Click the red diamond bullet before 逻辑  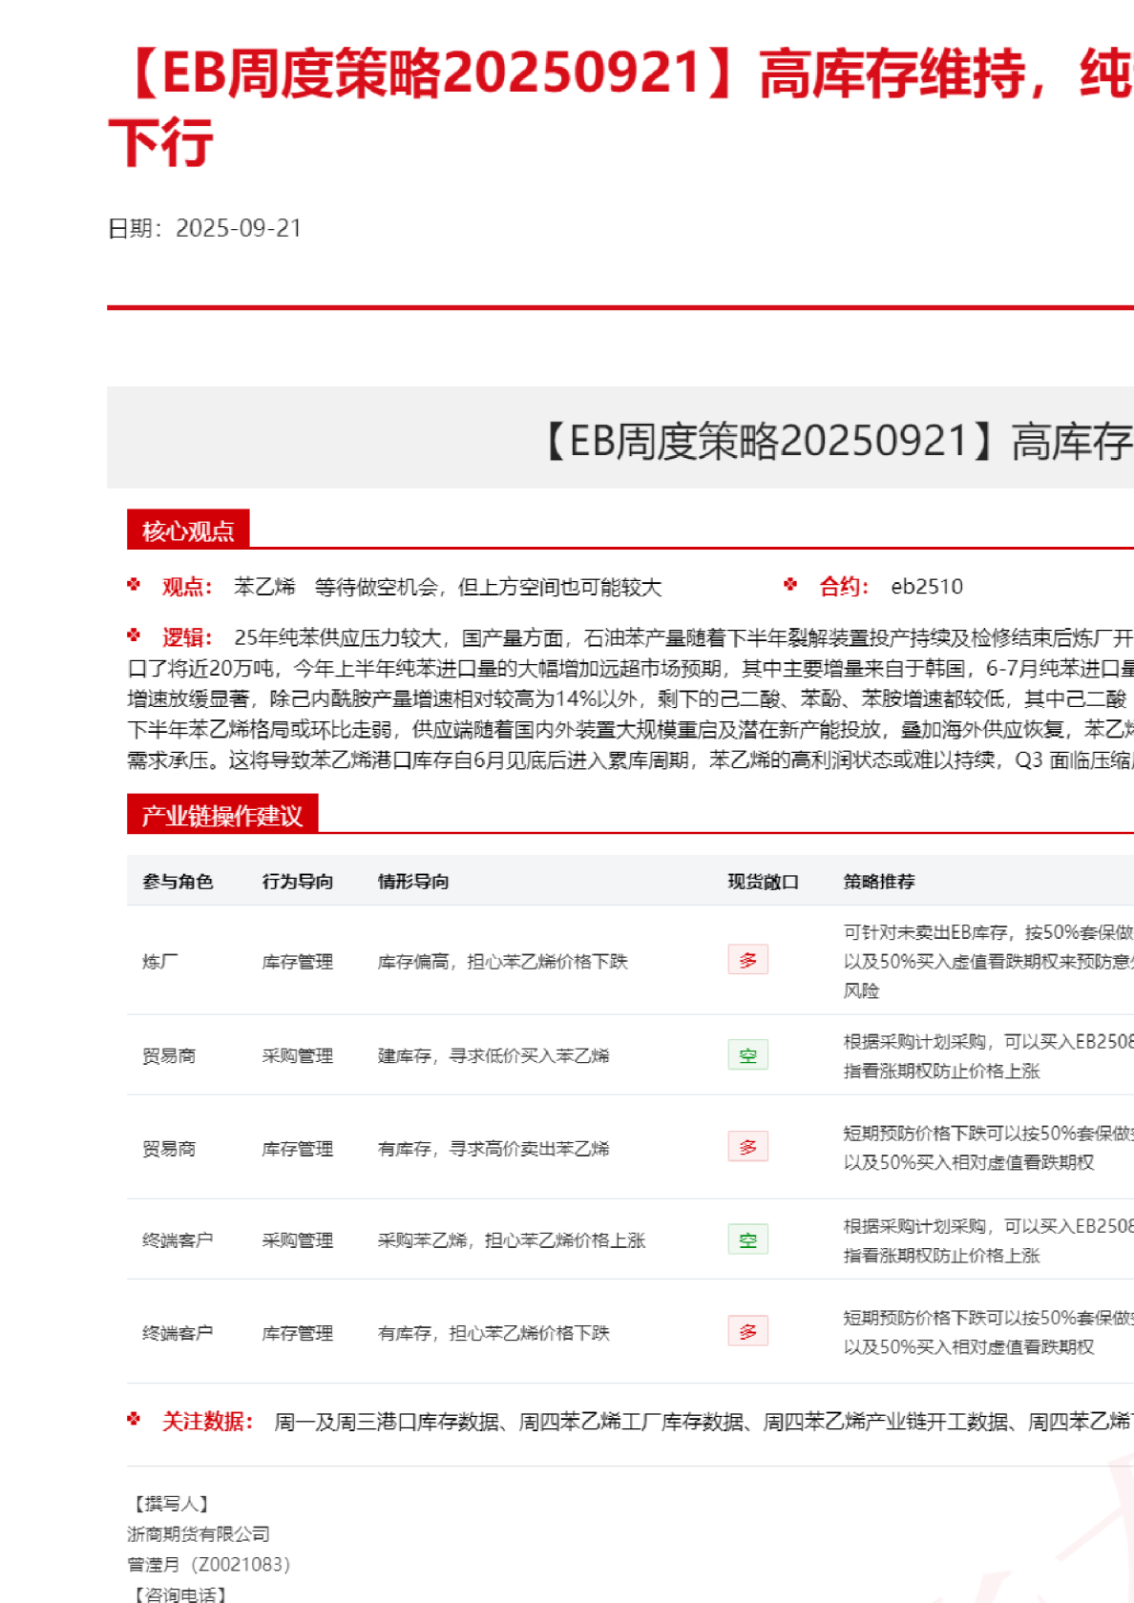pos(134,635)
